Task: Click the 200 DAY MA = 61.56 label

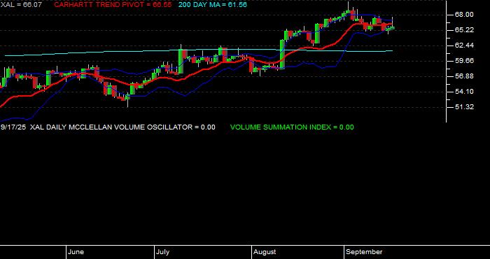Action: click(x=213, y=5)
